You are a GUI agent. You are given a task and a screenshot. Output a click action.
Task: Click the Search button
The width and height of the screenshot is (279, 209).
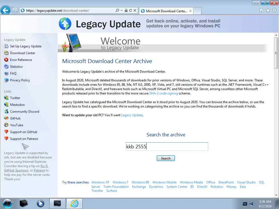(166, 158)
